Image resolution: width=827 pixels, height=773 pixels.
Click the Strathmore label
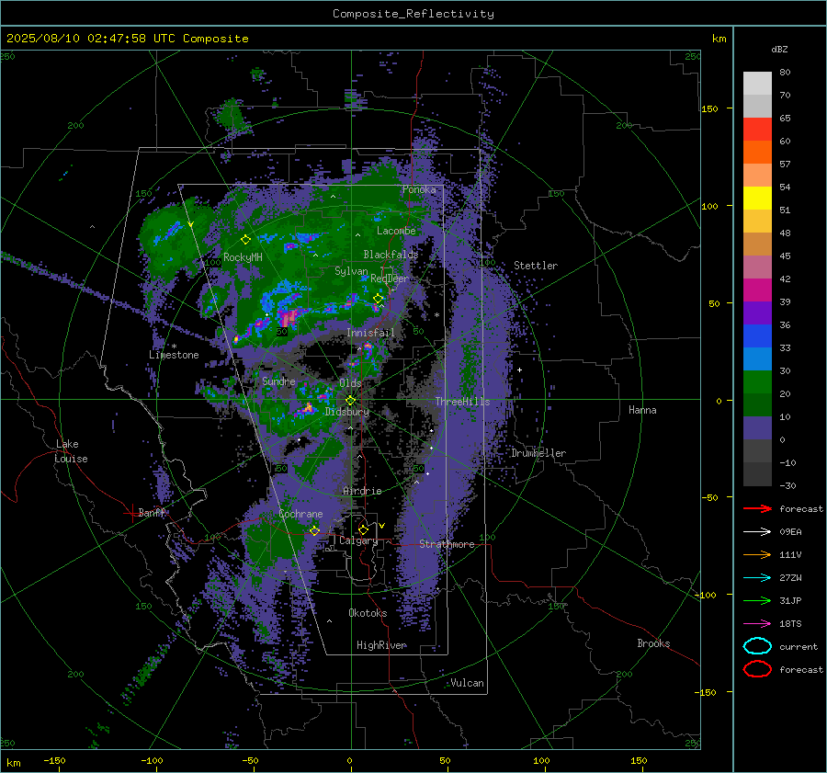[x=447, y=544]
